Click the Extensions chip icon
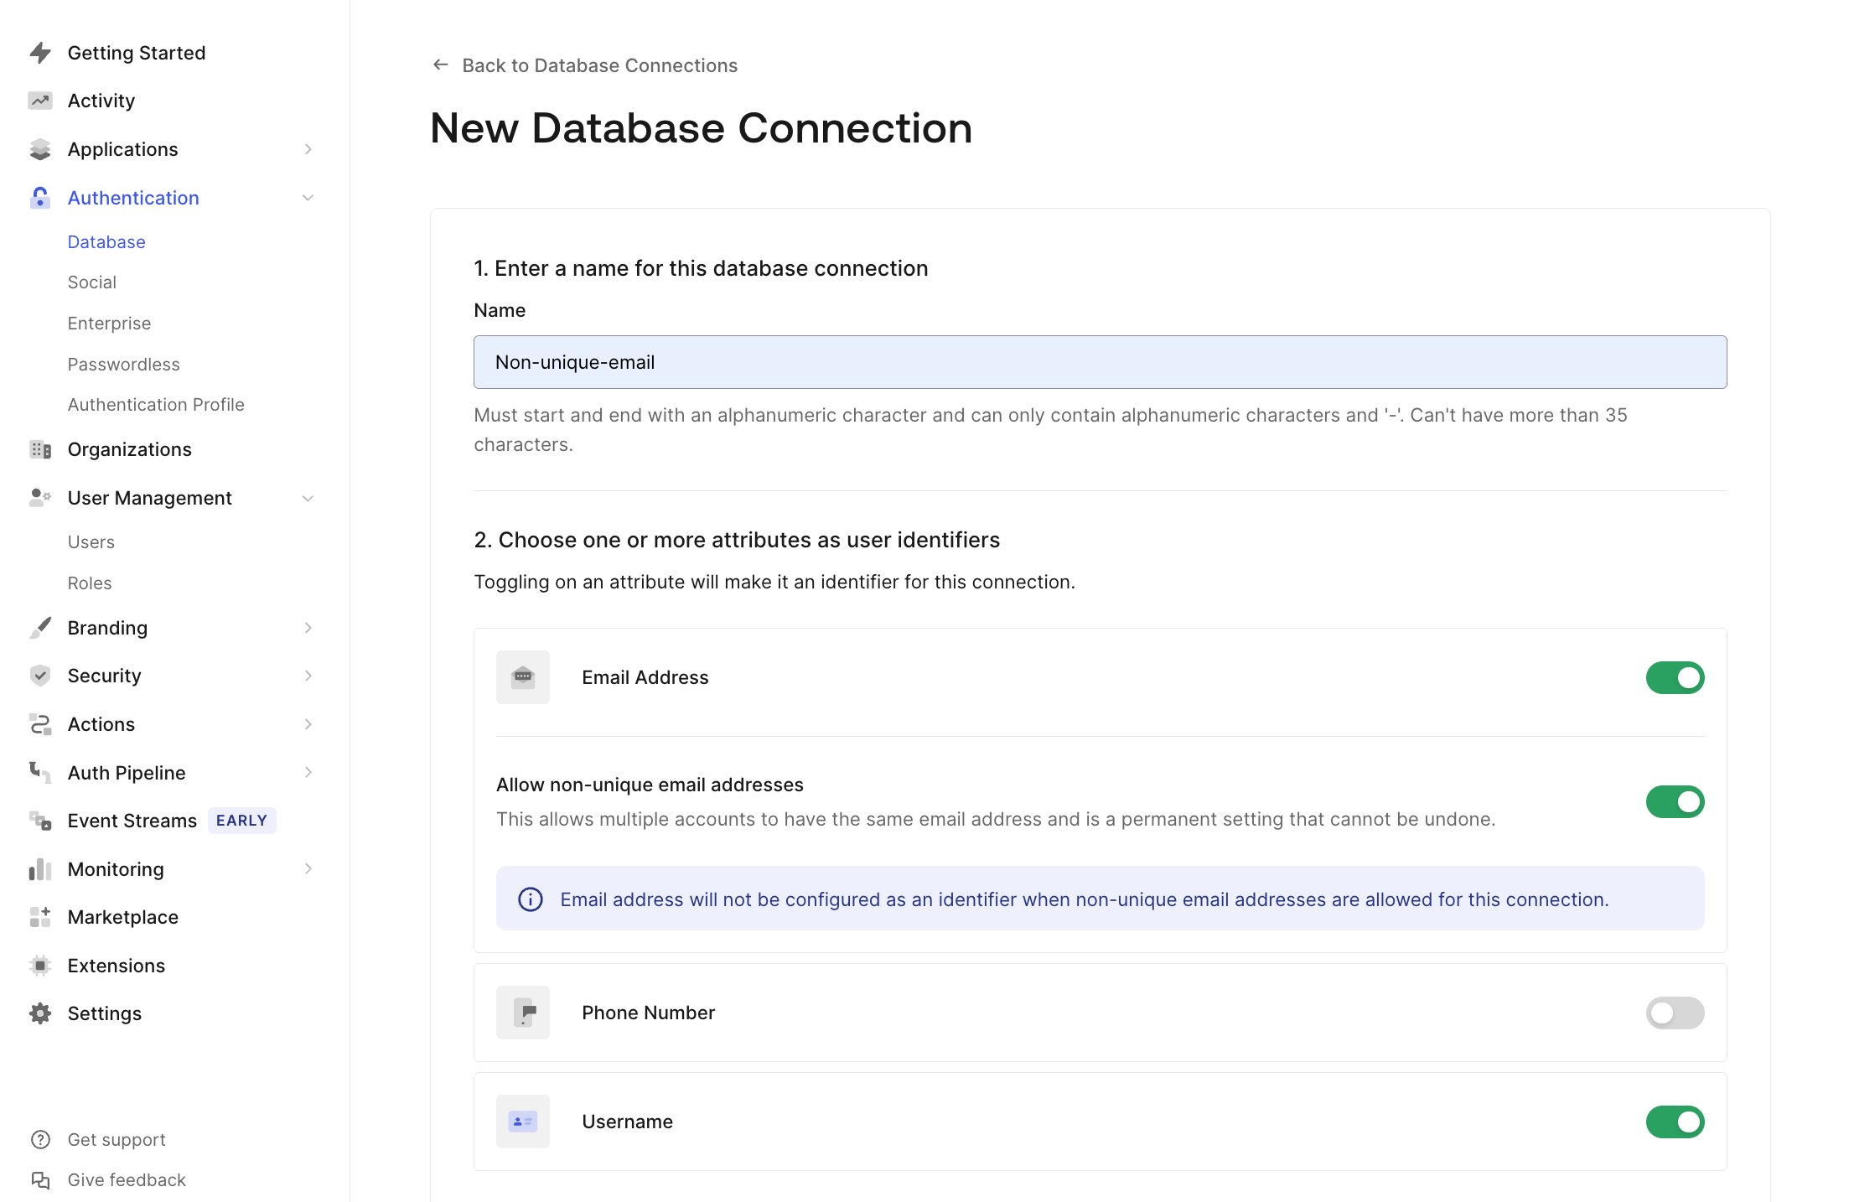 click(x=40, y=966)
